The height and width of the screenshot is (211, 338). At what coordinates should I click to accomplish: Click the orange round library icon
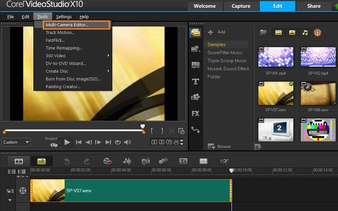point(317,33)
